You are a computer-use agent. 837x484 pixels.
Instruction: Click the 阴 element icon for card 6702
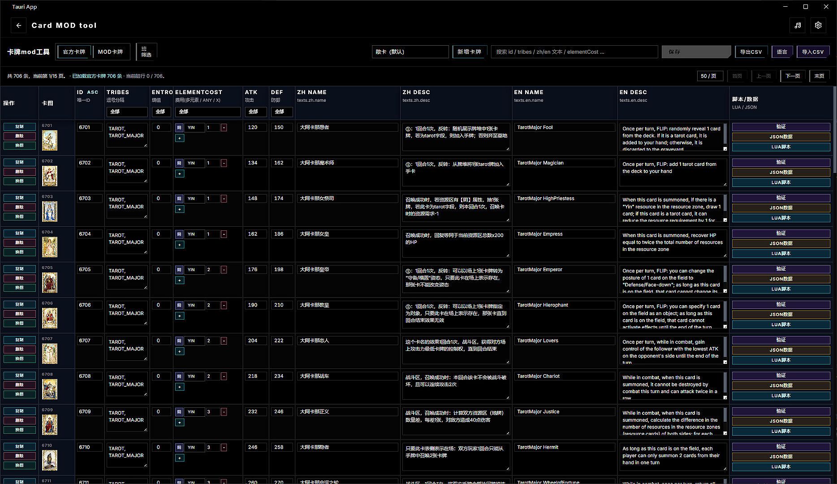[x=179, y=163]
